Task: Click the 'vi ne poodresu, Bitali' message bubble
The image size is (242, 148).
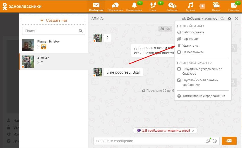Action: 123,72
